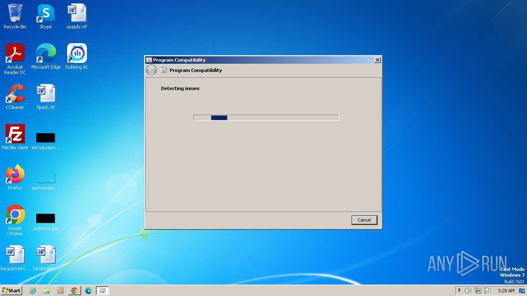Launch Edge from the taskbar
Image resolution: width=527 pixels, height=296 pixels.
tap(89, 291)
